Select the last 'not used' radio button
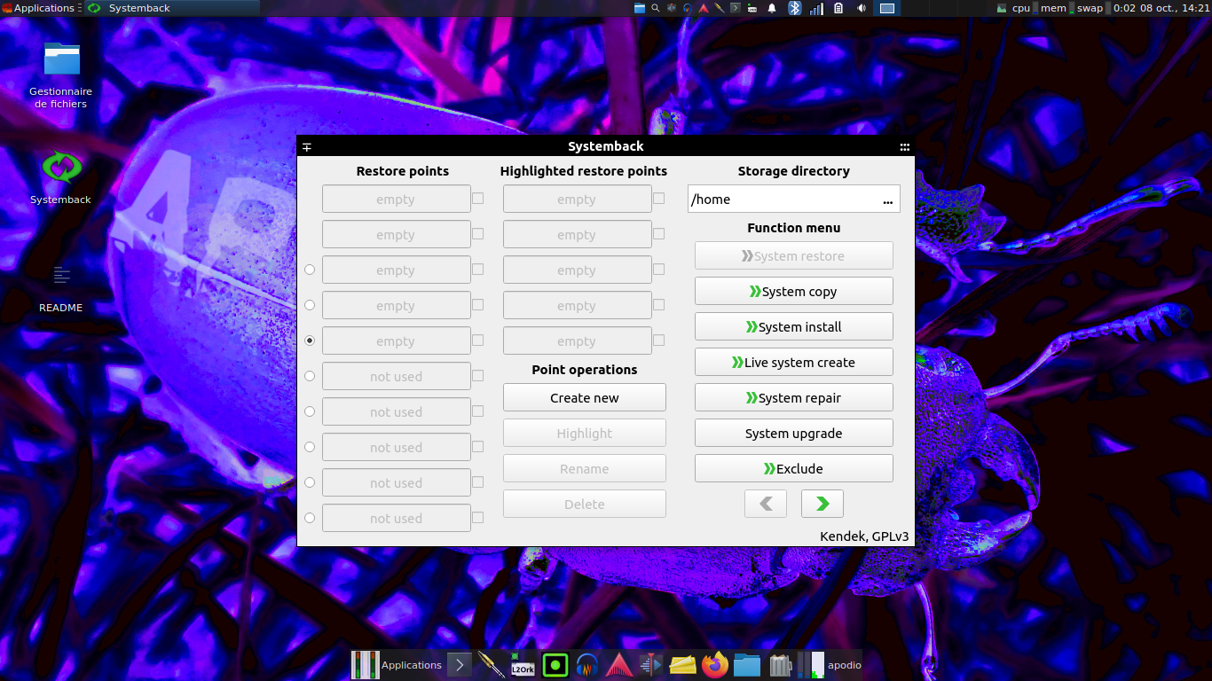The width and height of the screenshot is (1212, 681). click(310, 518)
